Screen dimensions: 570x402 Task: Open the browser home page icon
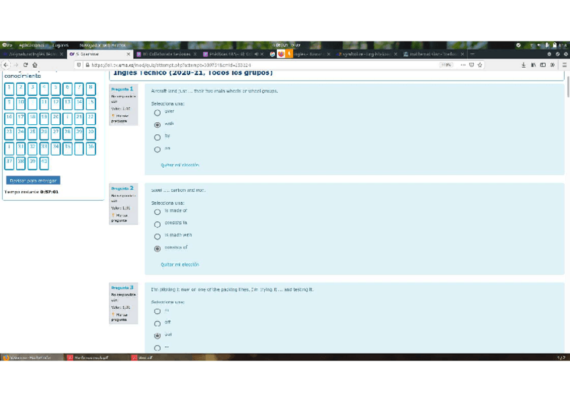click(35, 65)
